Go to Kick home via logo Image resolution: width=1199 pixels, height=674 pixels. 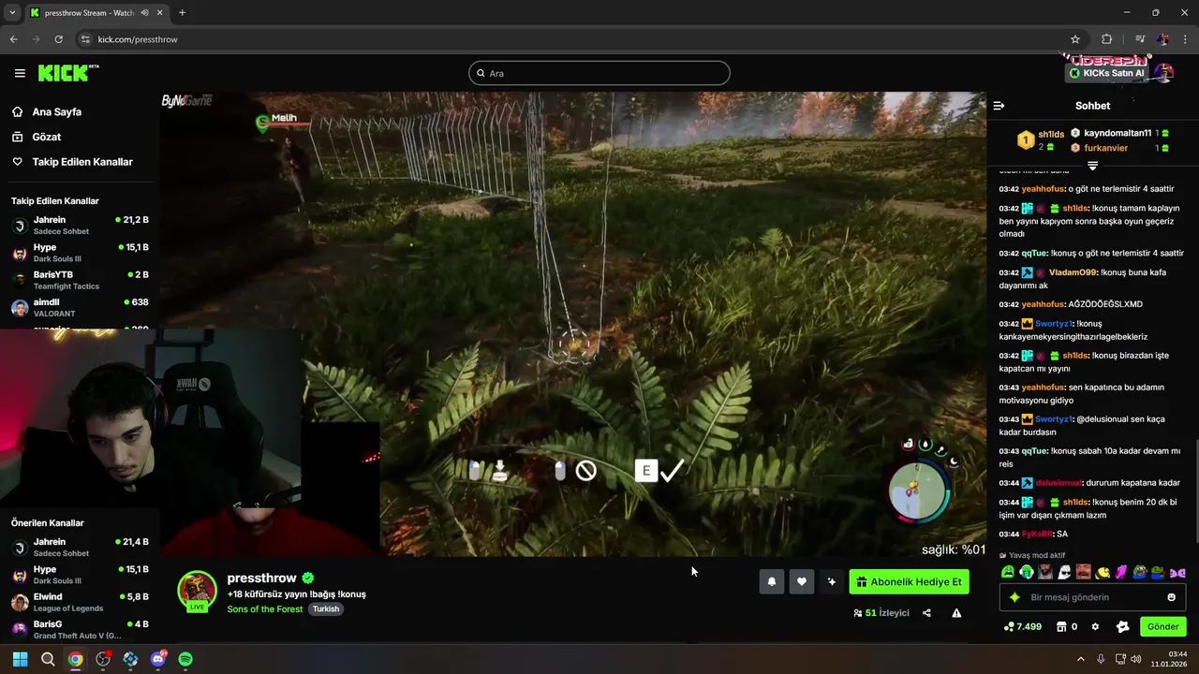click(x=67, y=73)
